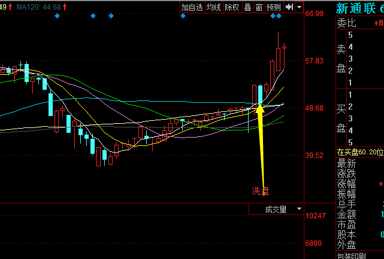Click the rightmost blue diamond info marker
The width and height of the screenshot is (384, 259).
(x=279, y=16)
